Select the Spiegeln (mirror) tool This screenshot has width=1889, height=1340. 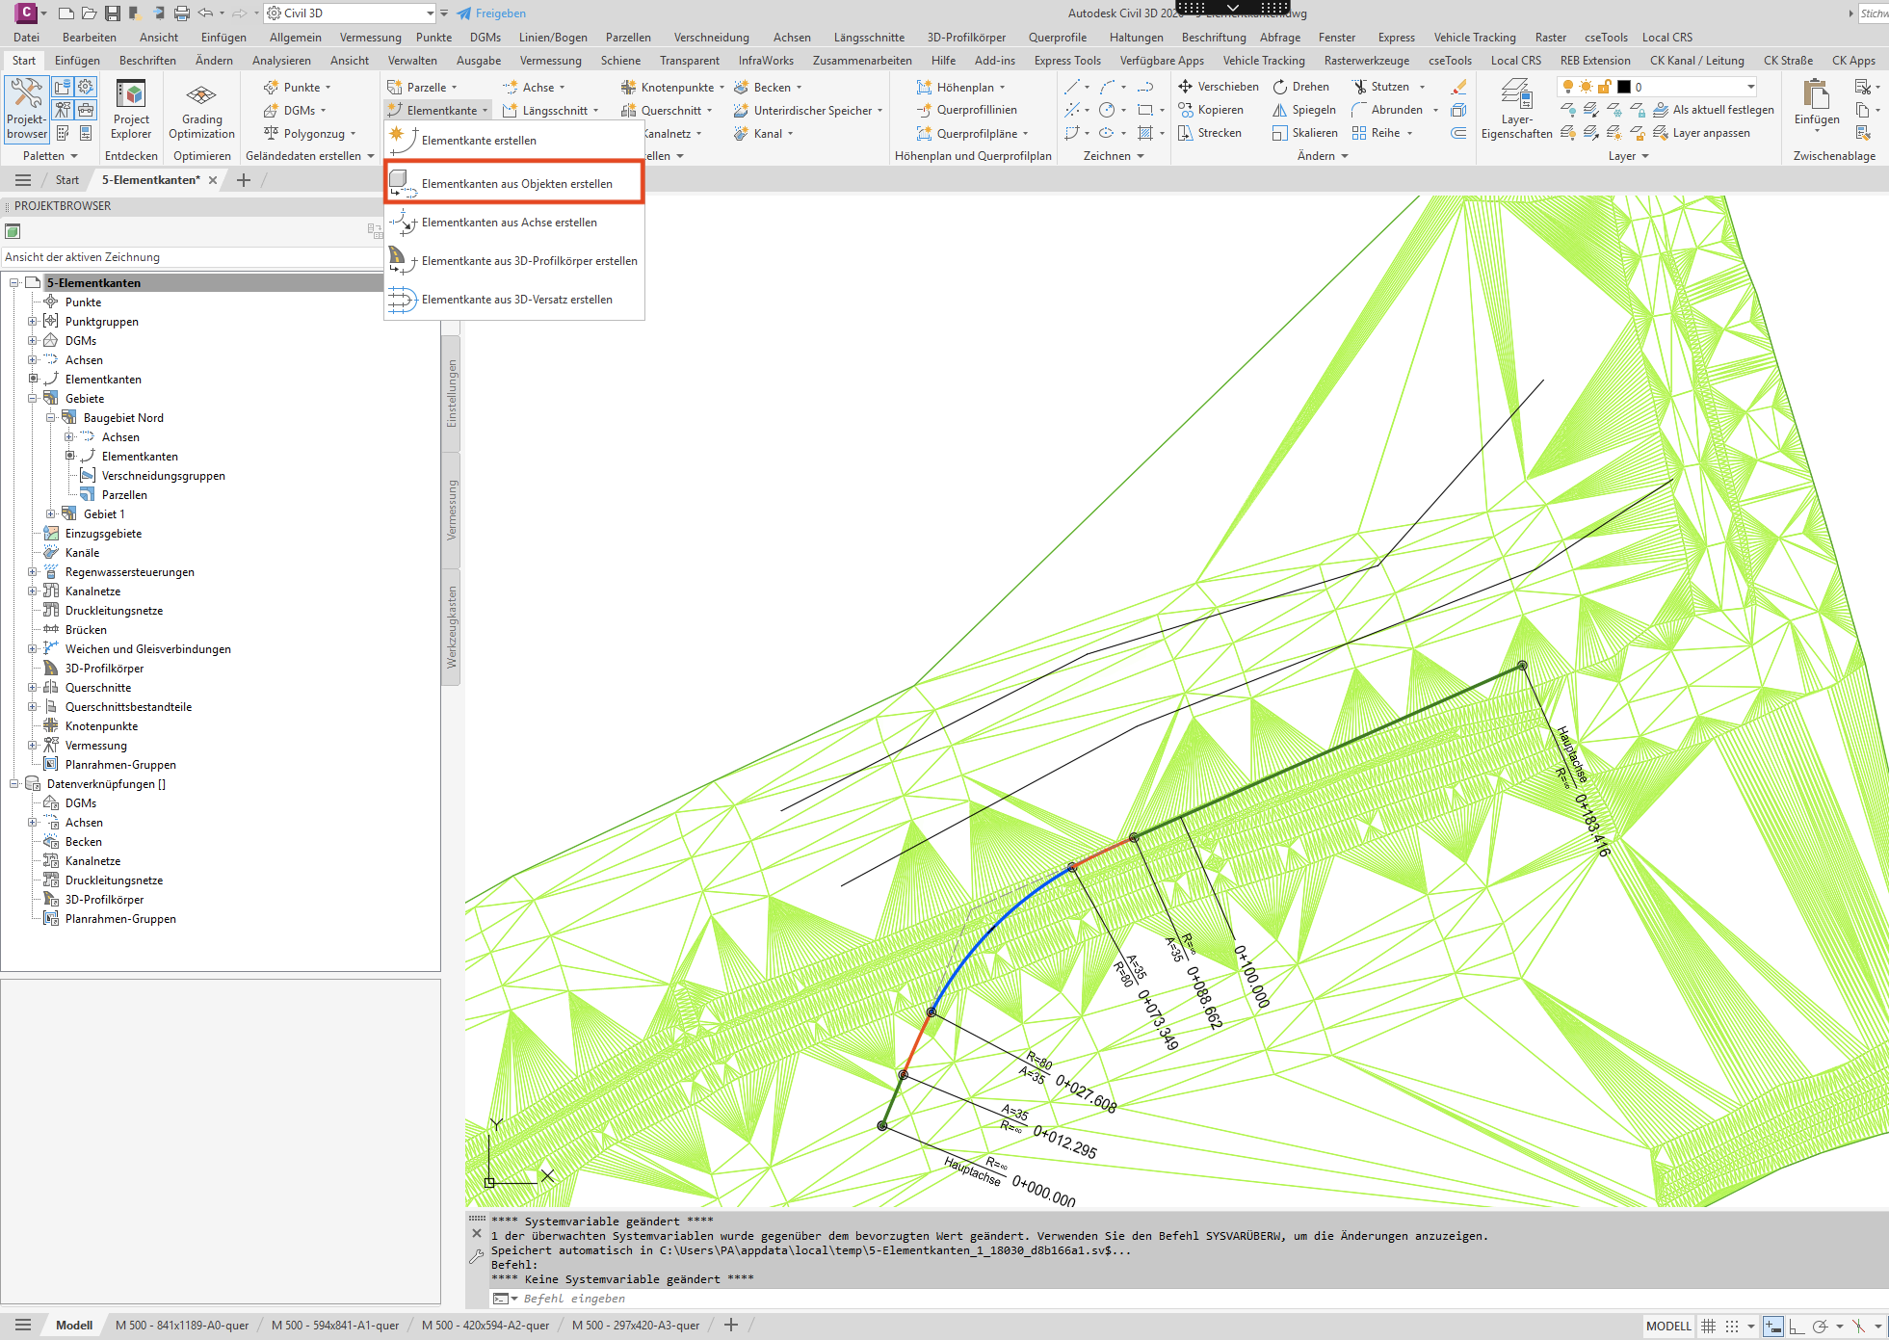pos(1304,110)
